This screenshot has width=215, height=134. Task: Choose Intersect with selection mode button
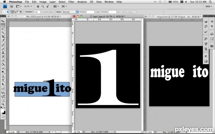21,12
